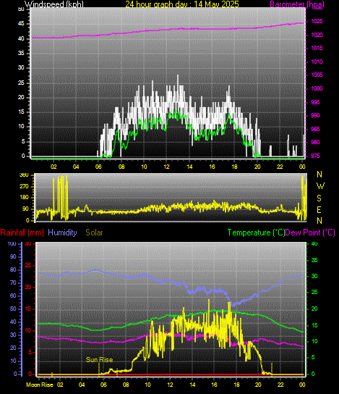
Task: Click the 45 windspeed scale value
Action: click(x=21, y=24)
